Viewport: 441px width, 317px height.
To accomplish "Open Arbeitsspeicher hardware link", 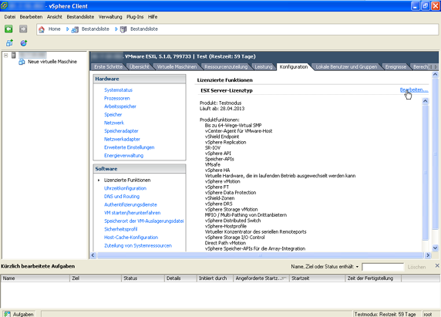I will click(120, 106).
